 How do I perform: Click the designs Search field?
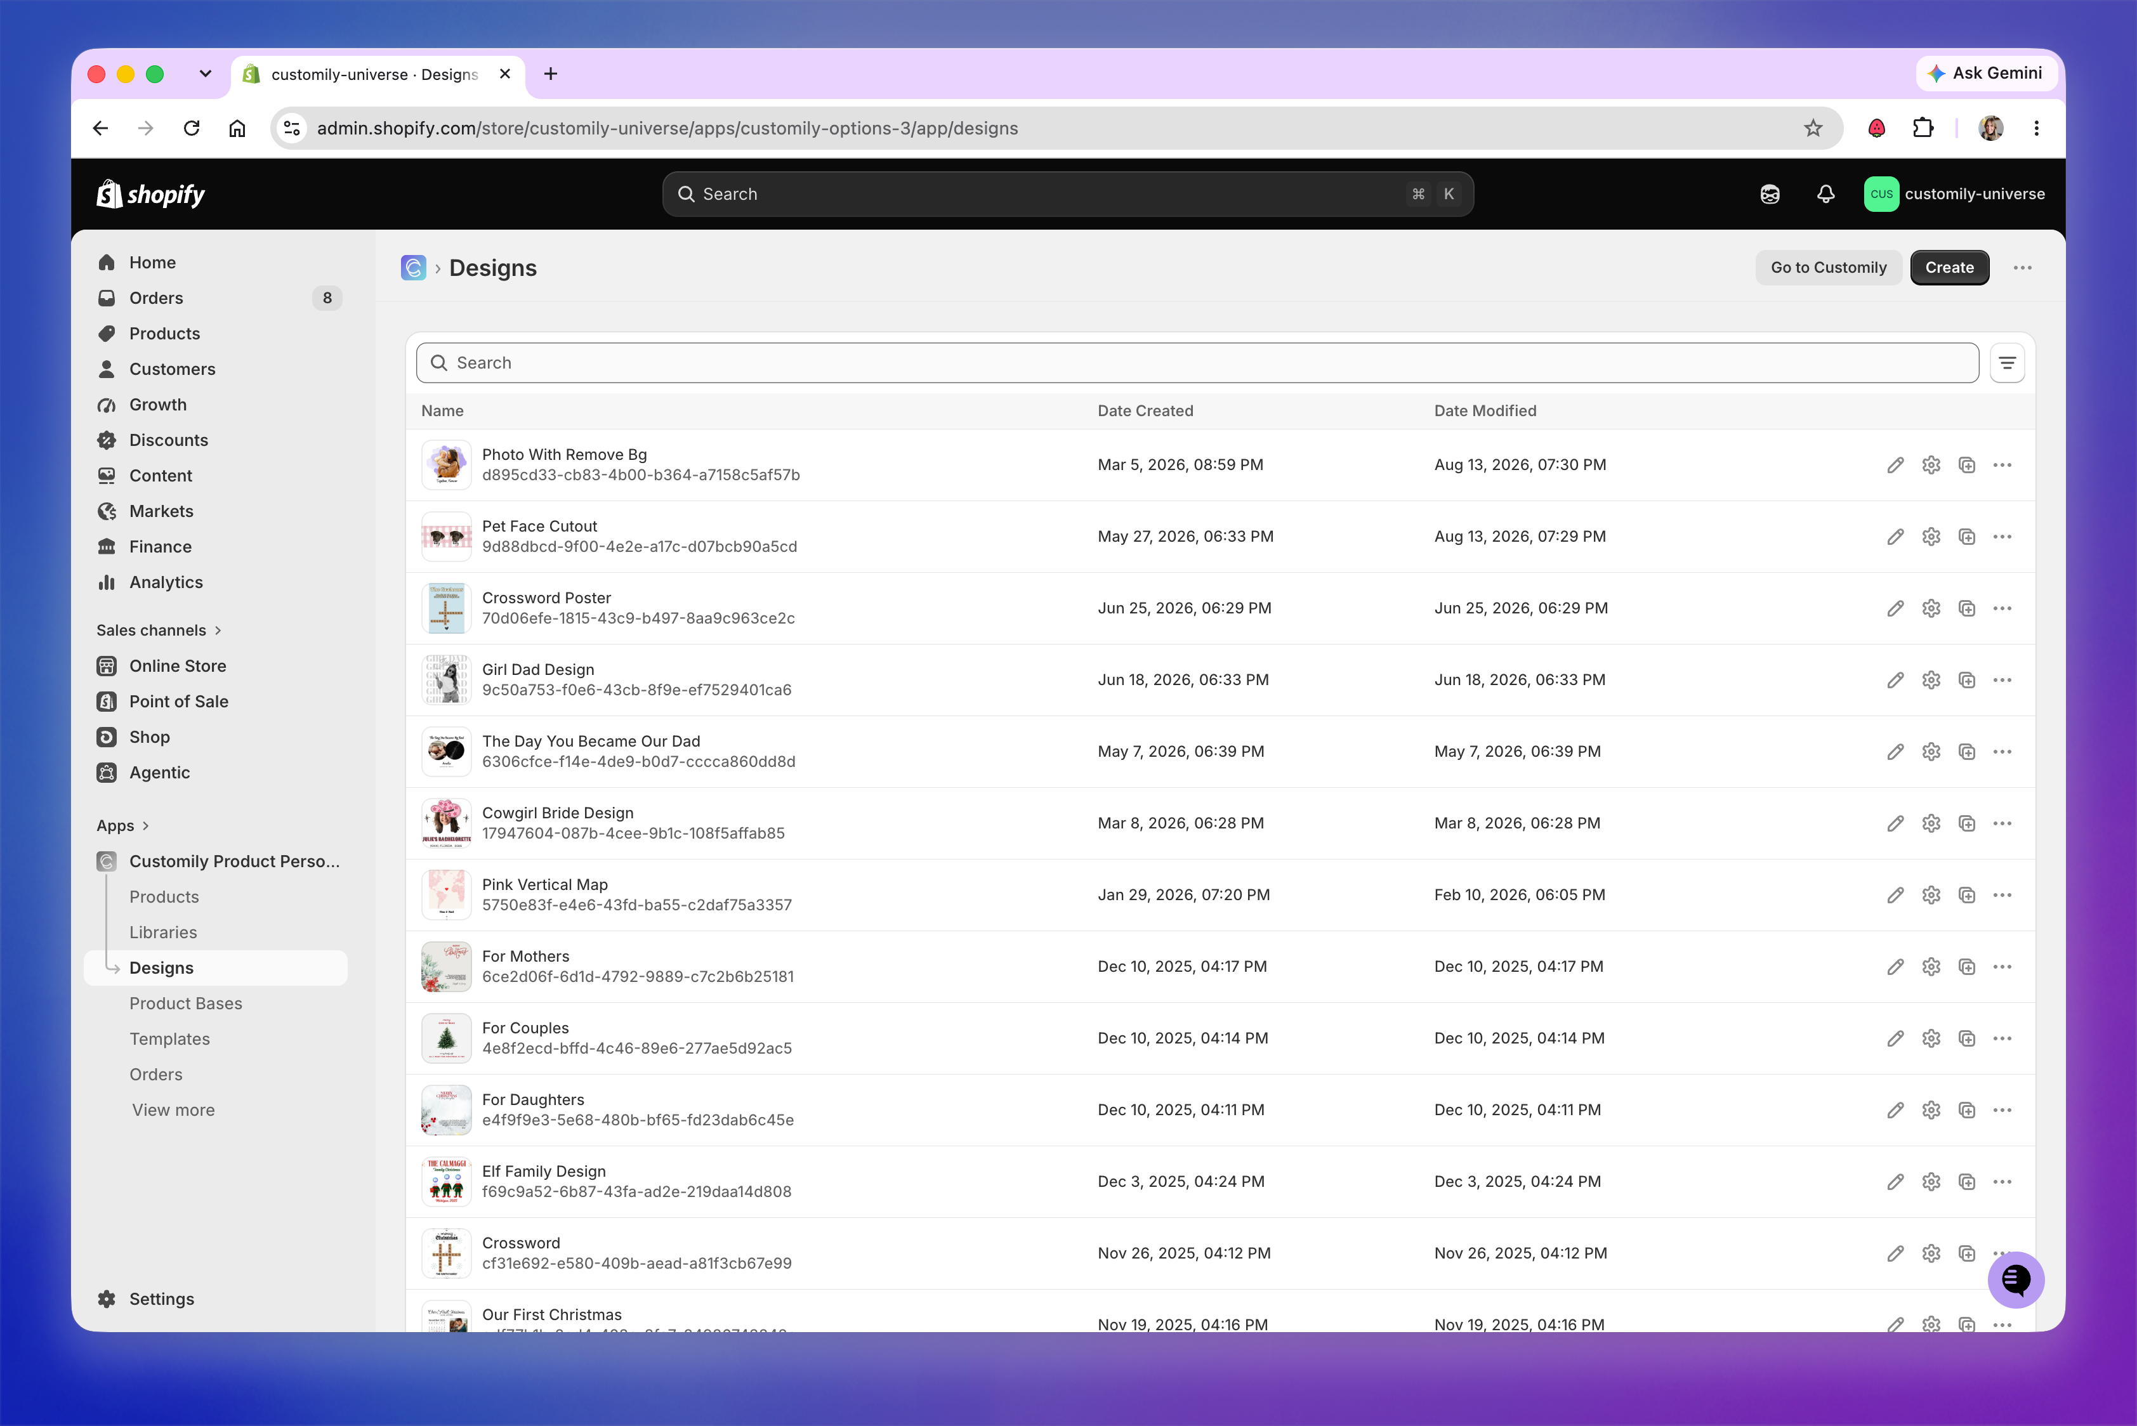click(1197, 363)
